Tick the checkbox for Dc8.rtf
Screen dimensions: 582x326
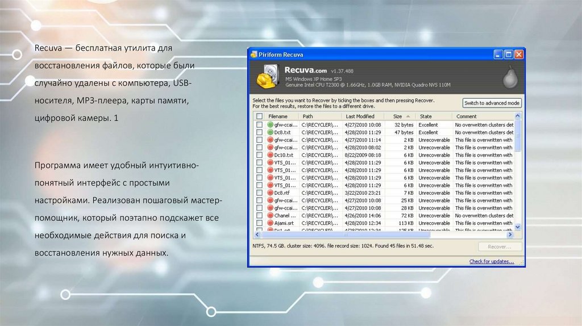tap(259, 193)
